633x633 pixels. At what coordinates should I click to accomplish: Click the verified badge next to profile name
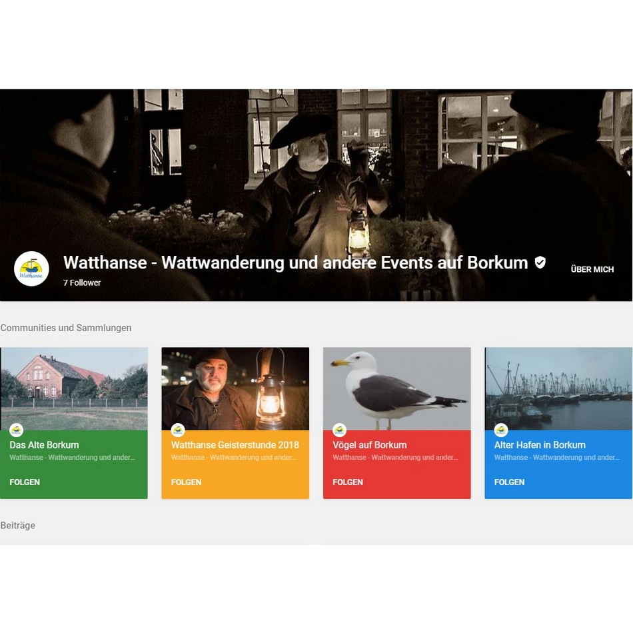tap(540, 263)
